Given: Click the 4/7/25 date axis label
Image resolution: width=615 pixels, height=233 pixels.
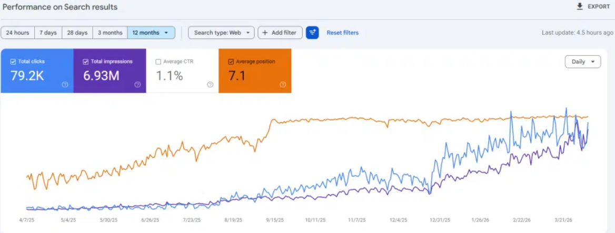Looking at the screenshot, I should point(27,220).
